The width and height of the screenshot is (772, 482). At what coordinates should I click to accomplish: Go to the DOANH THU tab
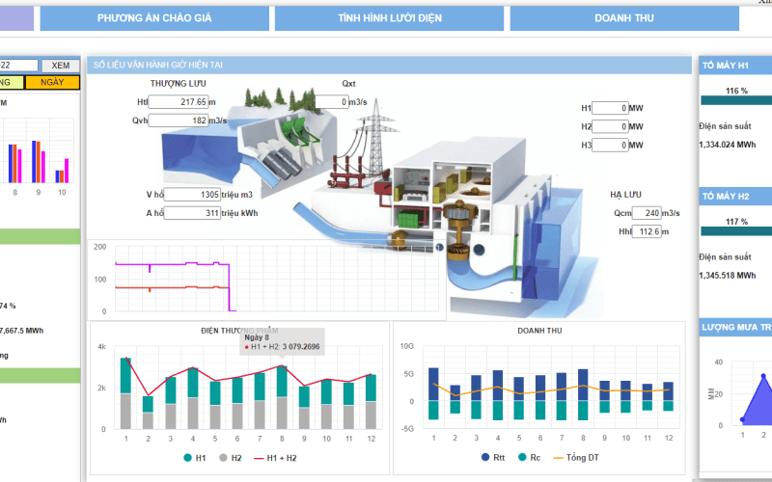click(x=624, y=18)
